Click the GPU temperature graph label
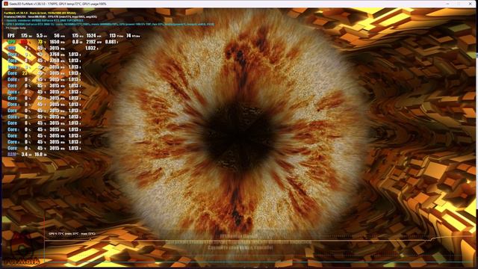 tap(72, 234)
